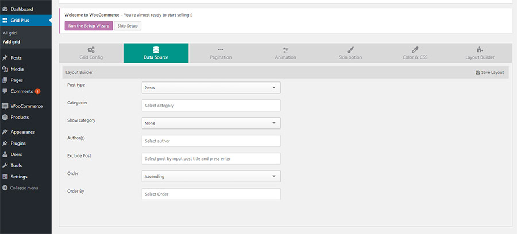Click the Color & CSS eyedropper icon
The width and height of the screenshot is (517, 234).
(415, 50)
